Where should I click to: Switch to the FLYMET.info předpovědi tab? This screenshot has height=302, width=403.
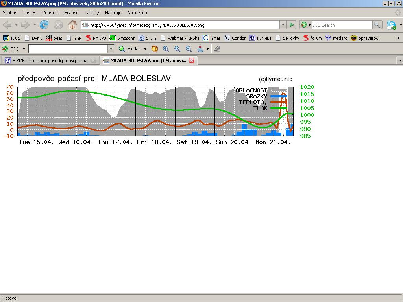pyautogui.click(x=47, y=61)
